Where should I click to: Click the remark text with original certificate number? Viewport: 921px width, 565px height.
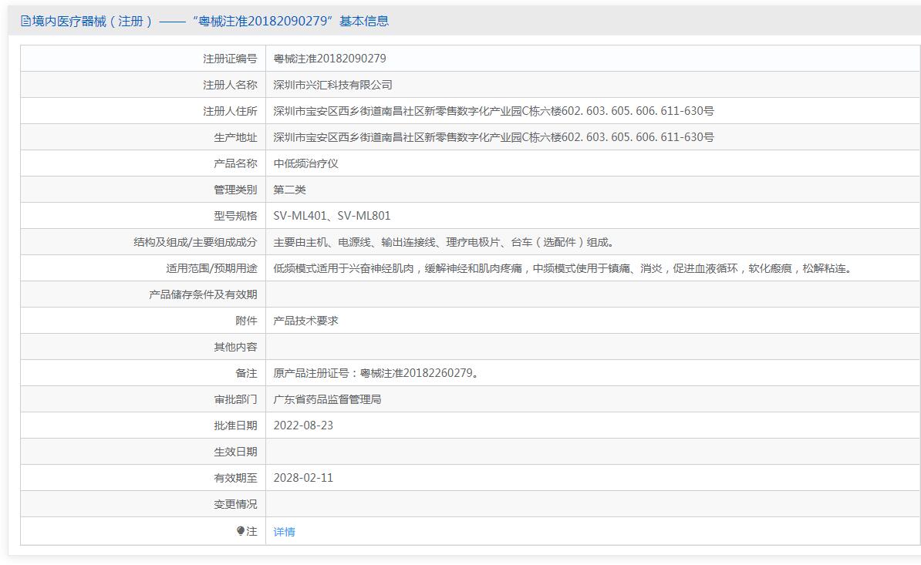(x=376, y=373)
